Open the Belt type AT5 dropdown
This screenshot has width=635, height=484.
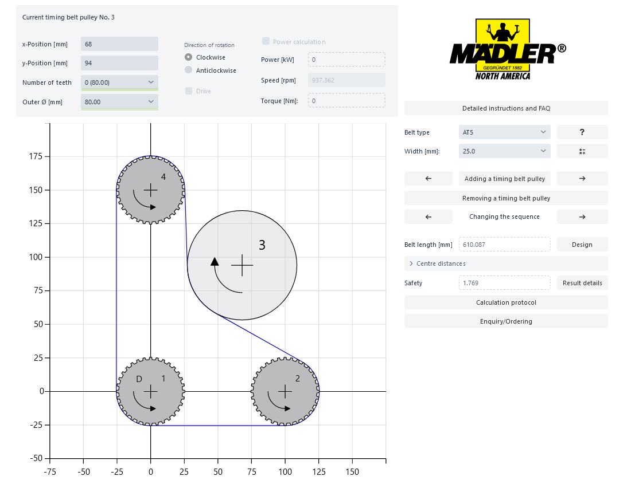click(x=504, y=132)
